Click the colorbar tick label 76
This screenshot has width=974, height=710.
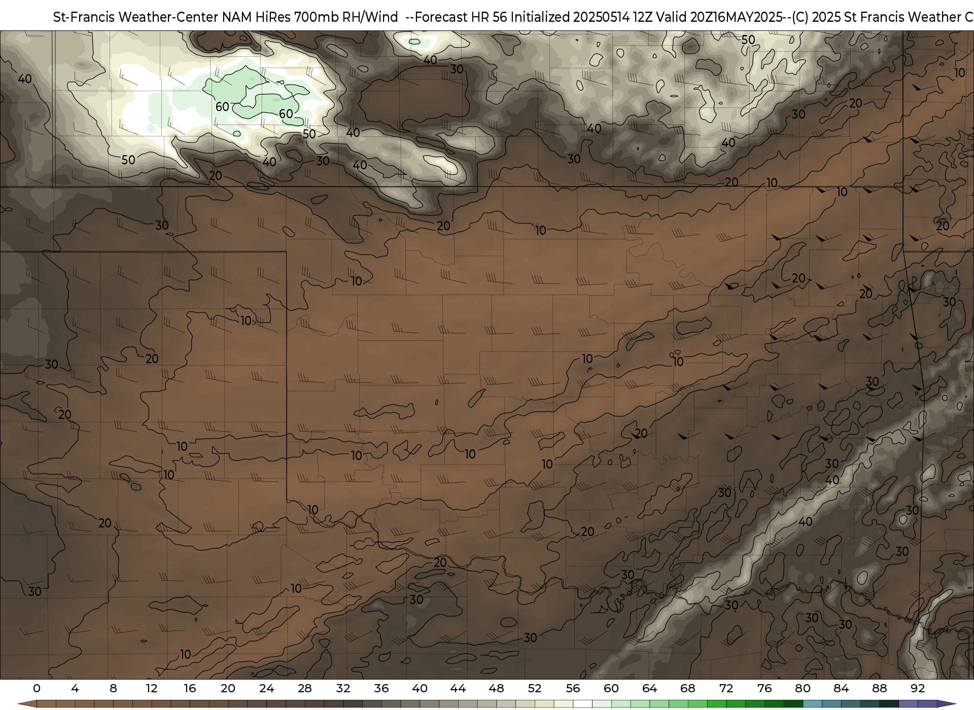[x=764, y=688]
